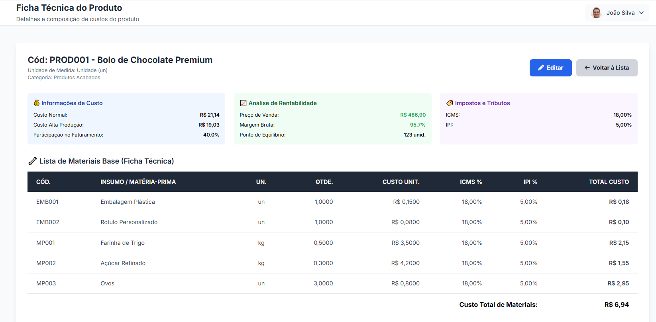Click the EMB002 code cell
656x322 pixels.
48,222
